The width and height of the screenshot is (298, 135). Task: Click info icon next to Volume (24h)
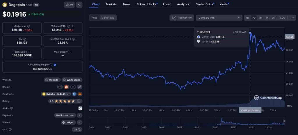point(69,26)
